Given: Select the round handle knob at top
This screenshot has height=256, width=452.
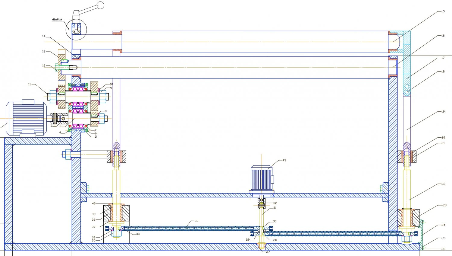Looking at the screenshot, I should click(101, 5).
